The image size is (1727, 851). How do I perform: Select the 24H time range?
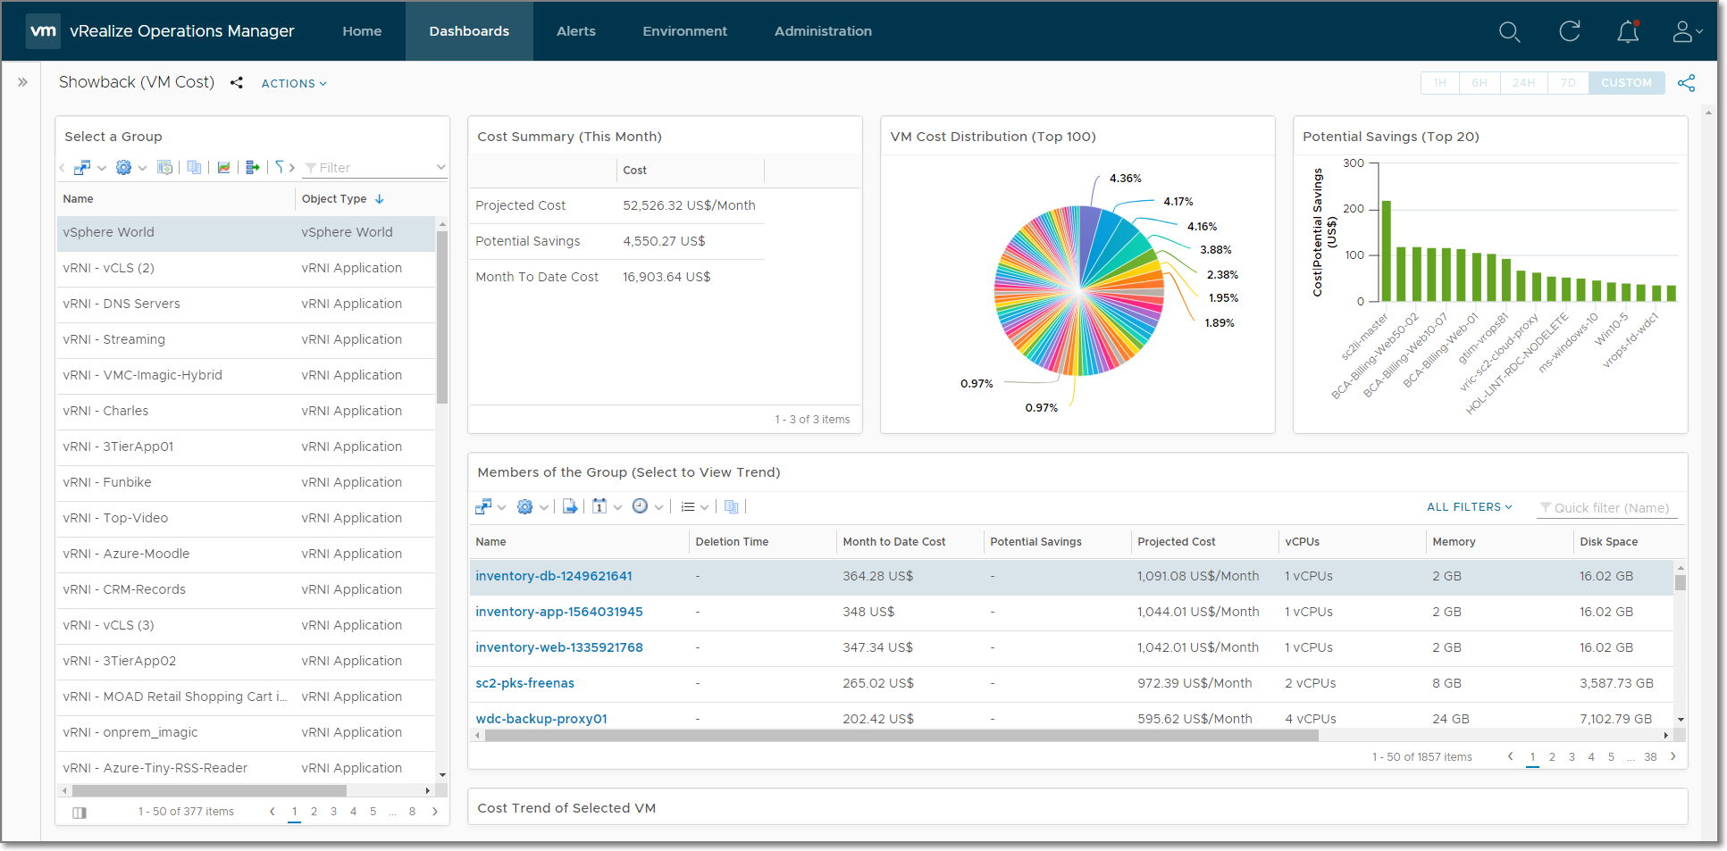1523,83
